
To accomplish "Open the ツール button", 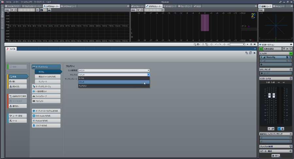I will (18, 121).
